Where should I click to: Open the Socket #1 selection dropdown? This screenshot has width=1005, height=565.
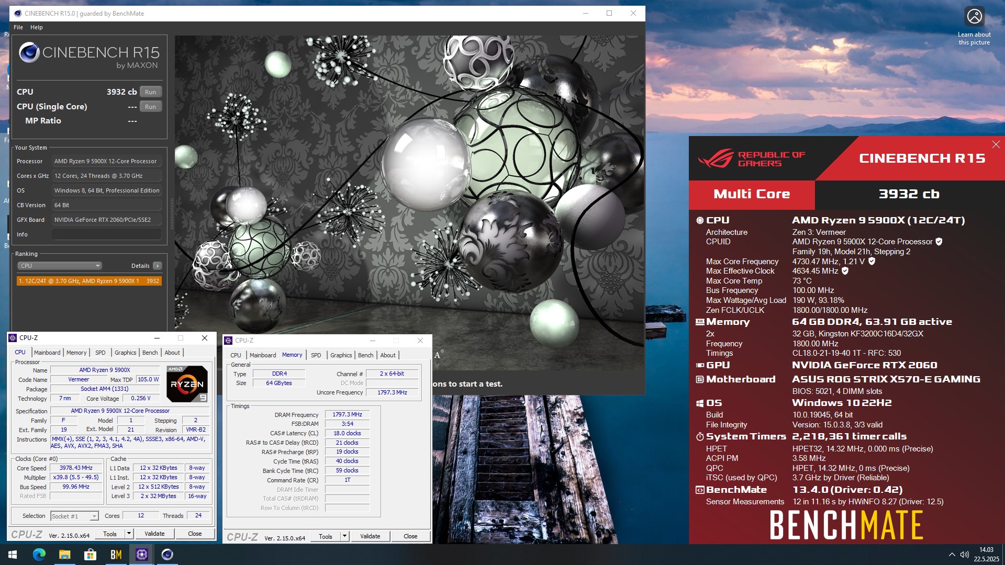[74, 516]
